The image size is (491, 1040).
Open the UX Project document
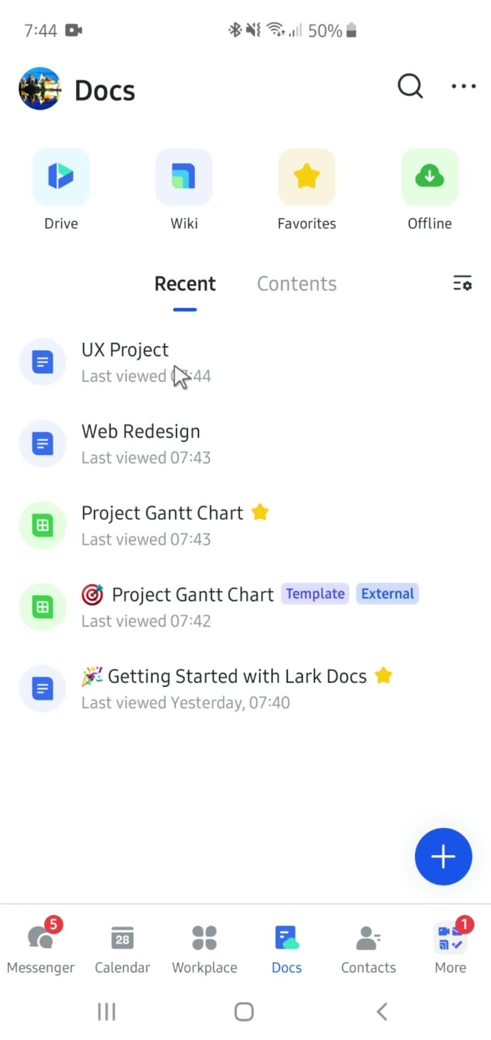[x=246, y=362]
